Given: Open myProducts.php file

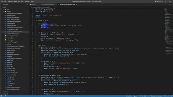Looking at the screenshot, I should [11, 79].
